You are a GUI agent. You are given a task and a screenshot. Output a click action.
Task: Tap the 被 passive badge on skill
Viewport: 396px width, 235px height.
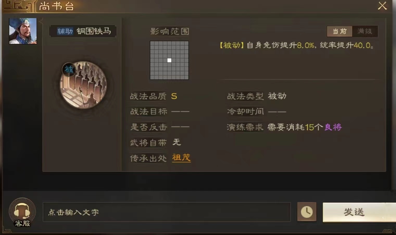(69, 69)
